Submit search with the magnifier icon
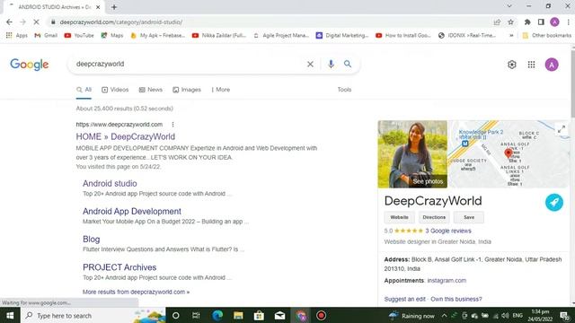 [x=348, y=64]
